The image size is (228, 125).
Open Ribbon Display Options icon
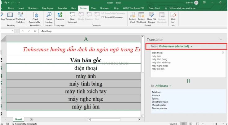click(204, 2)
